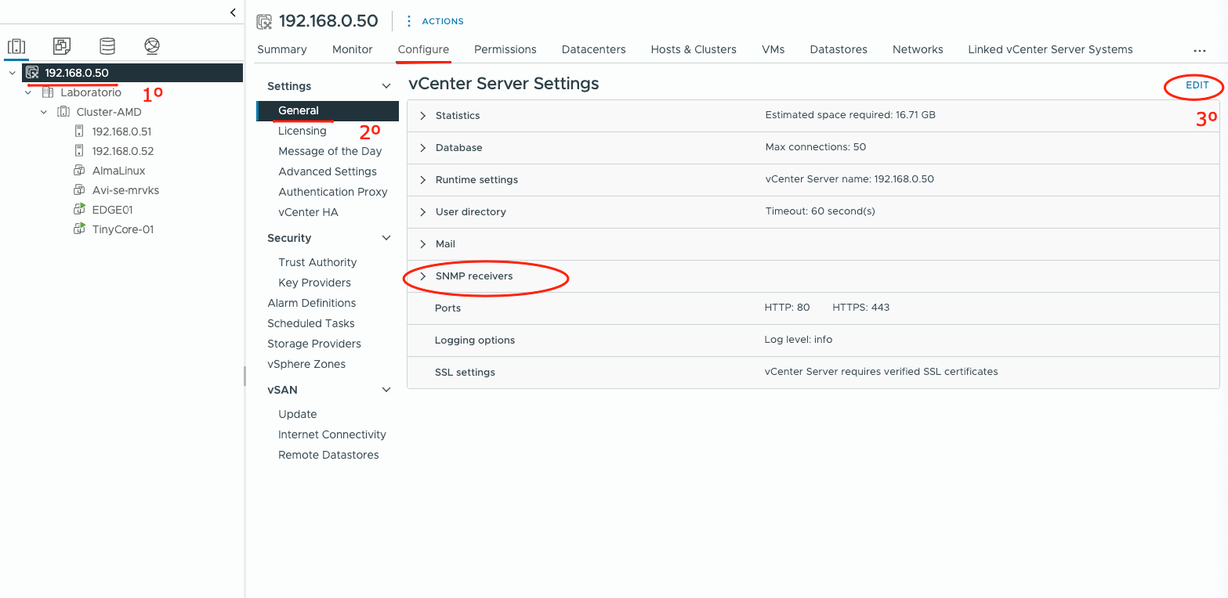1228x598 pixels.
Task: Expand the SNMP receivers row
Action: pos(423,276)
